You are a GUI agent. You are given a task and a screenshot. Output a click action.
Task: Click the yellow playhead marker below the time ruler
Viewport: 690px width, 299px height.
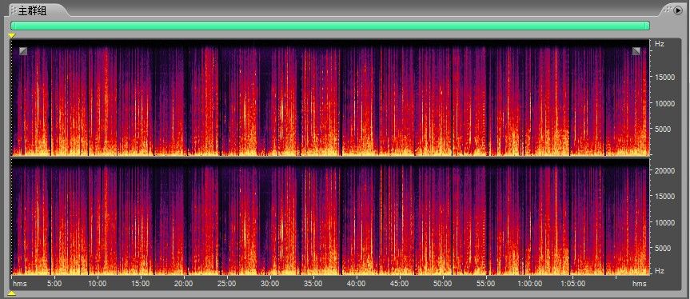tap(12, 293)
